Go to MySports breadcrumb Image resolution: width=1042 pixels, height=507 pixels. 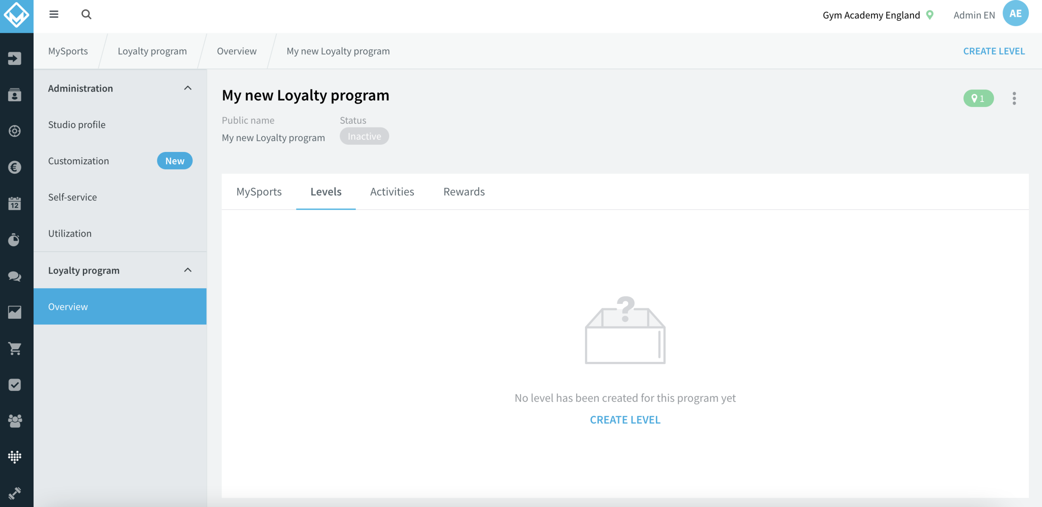(68, 51)
